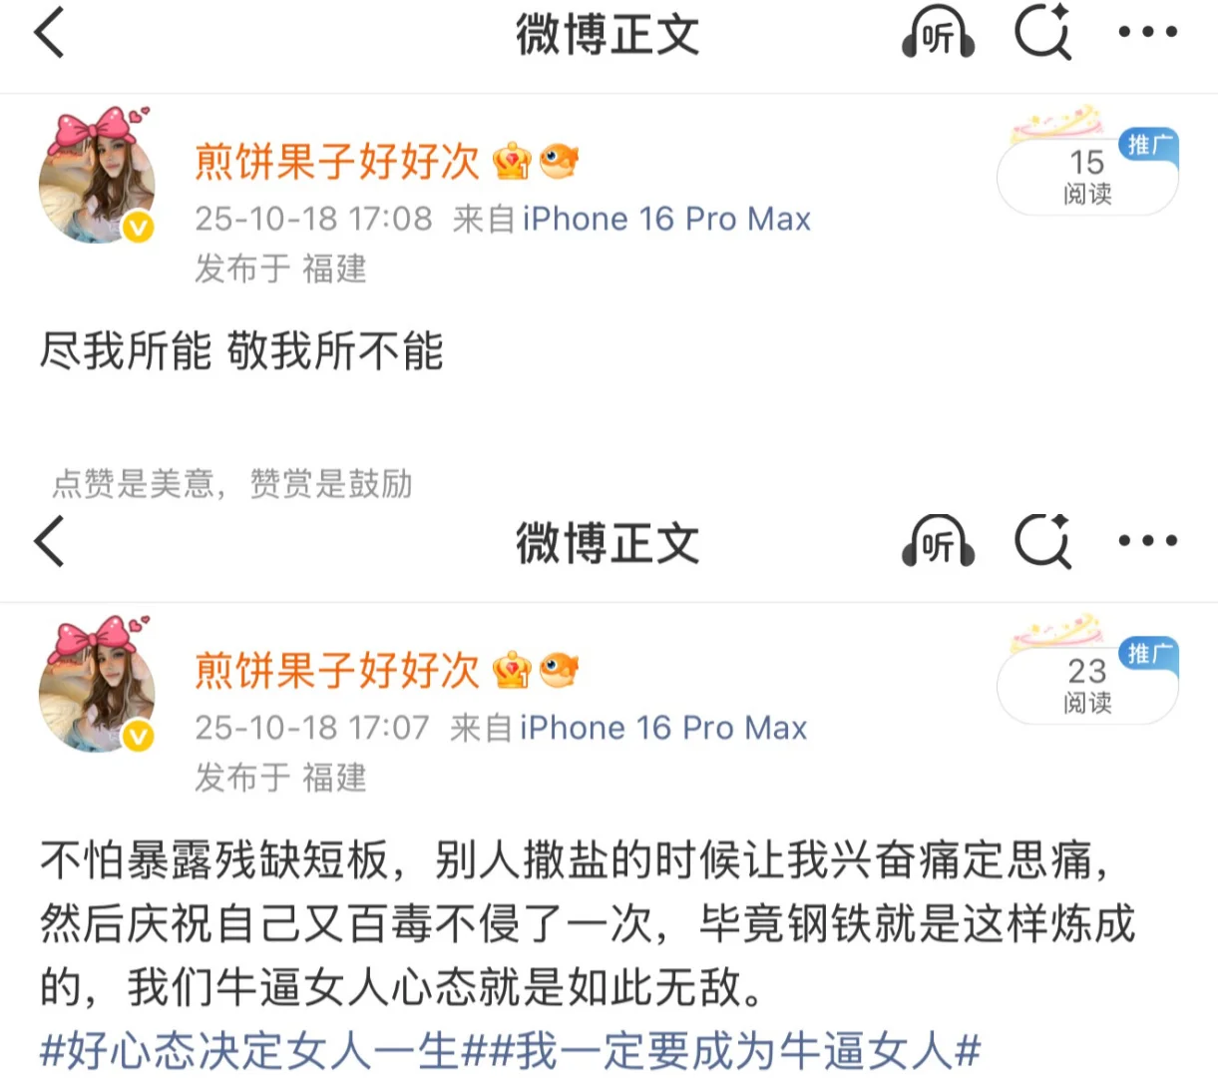
Task: Tap the back arrow in the second post header
Action: click(x=48, y=541)
